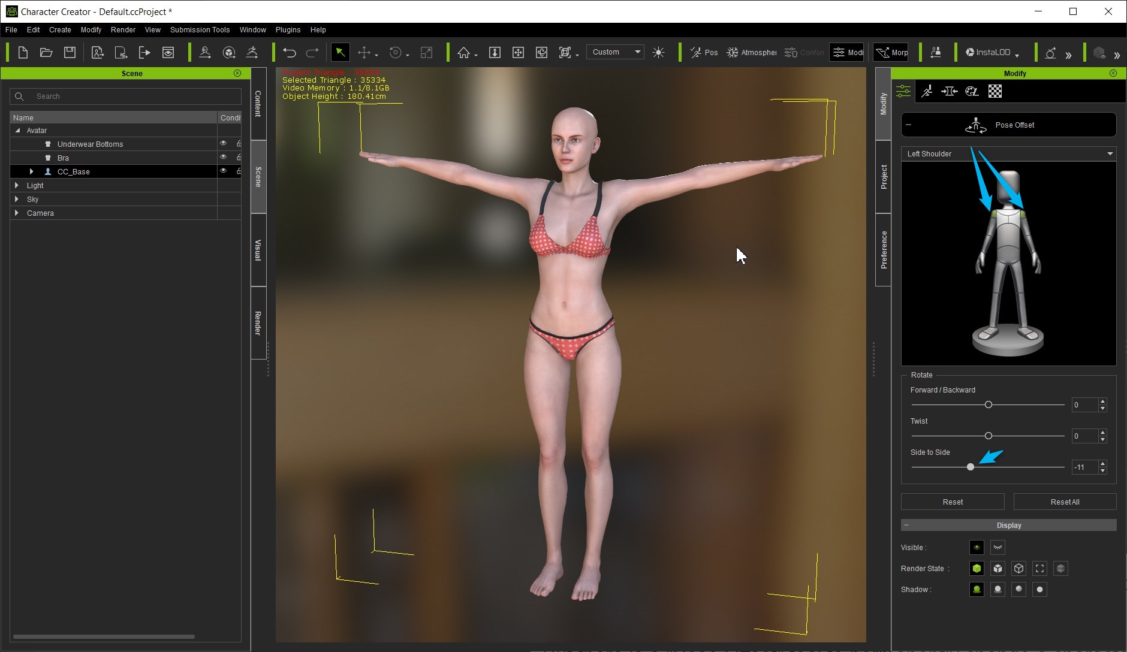The image size is (1127, 652).
Task: Switch to the Visual side tab
Action: tap(258, 250)
